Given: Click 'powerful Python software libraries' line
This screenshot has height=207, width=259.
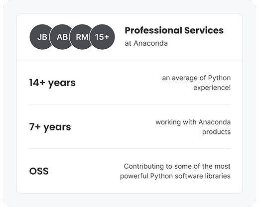Looking at the screenshot, I should click(x=175, y=176).
